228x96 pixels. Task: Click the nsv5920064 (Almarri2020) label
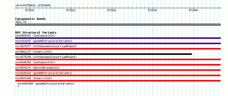tap(34, 78)
